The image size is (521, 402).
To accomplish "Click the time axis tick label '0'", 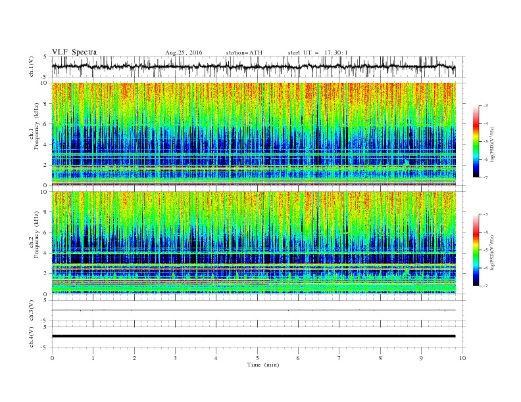I will click(x=52, y=358).
